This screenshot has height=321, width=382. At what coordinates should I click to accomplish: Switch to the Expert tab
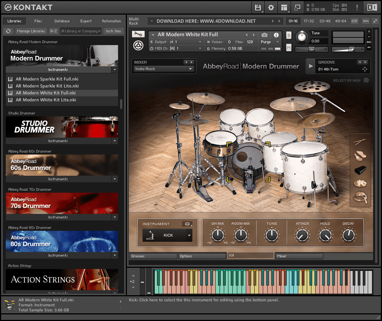(x=86, y=21)
